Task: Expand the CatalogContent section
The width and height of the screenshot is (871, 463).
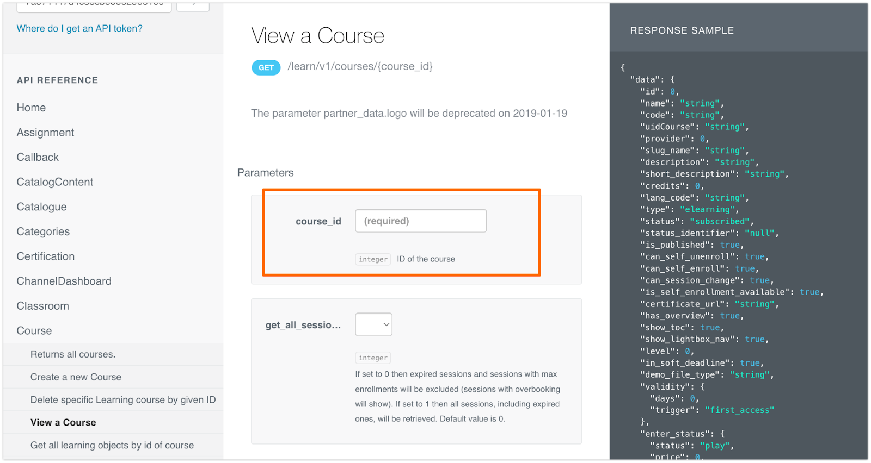Action: tap(55, 182)
